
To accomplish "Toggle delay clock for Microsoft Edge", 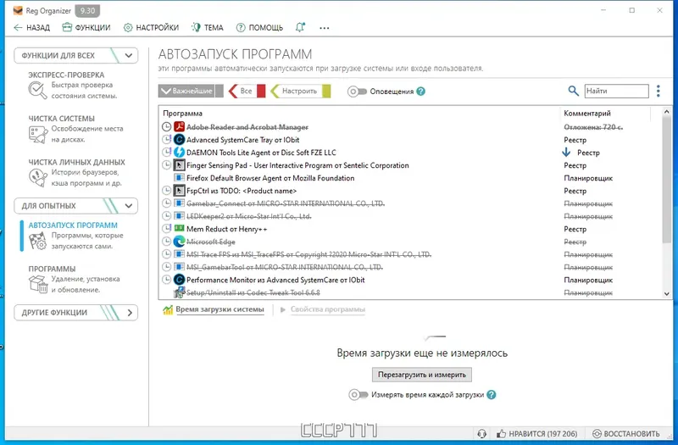I will pos(166,242).
